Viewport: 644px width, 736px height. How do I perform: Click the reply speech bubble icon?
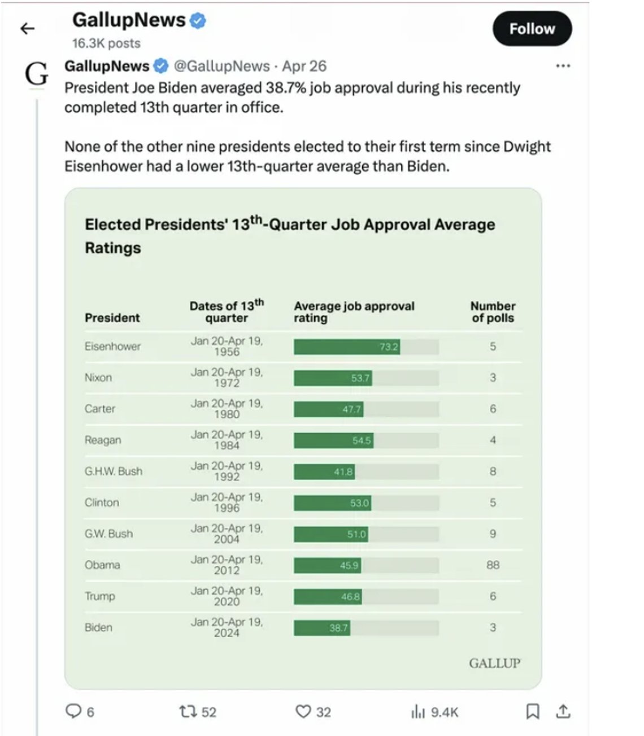point(73,711)
